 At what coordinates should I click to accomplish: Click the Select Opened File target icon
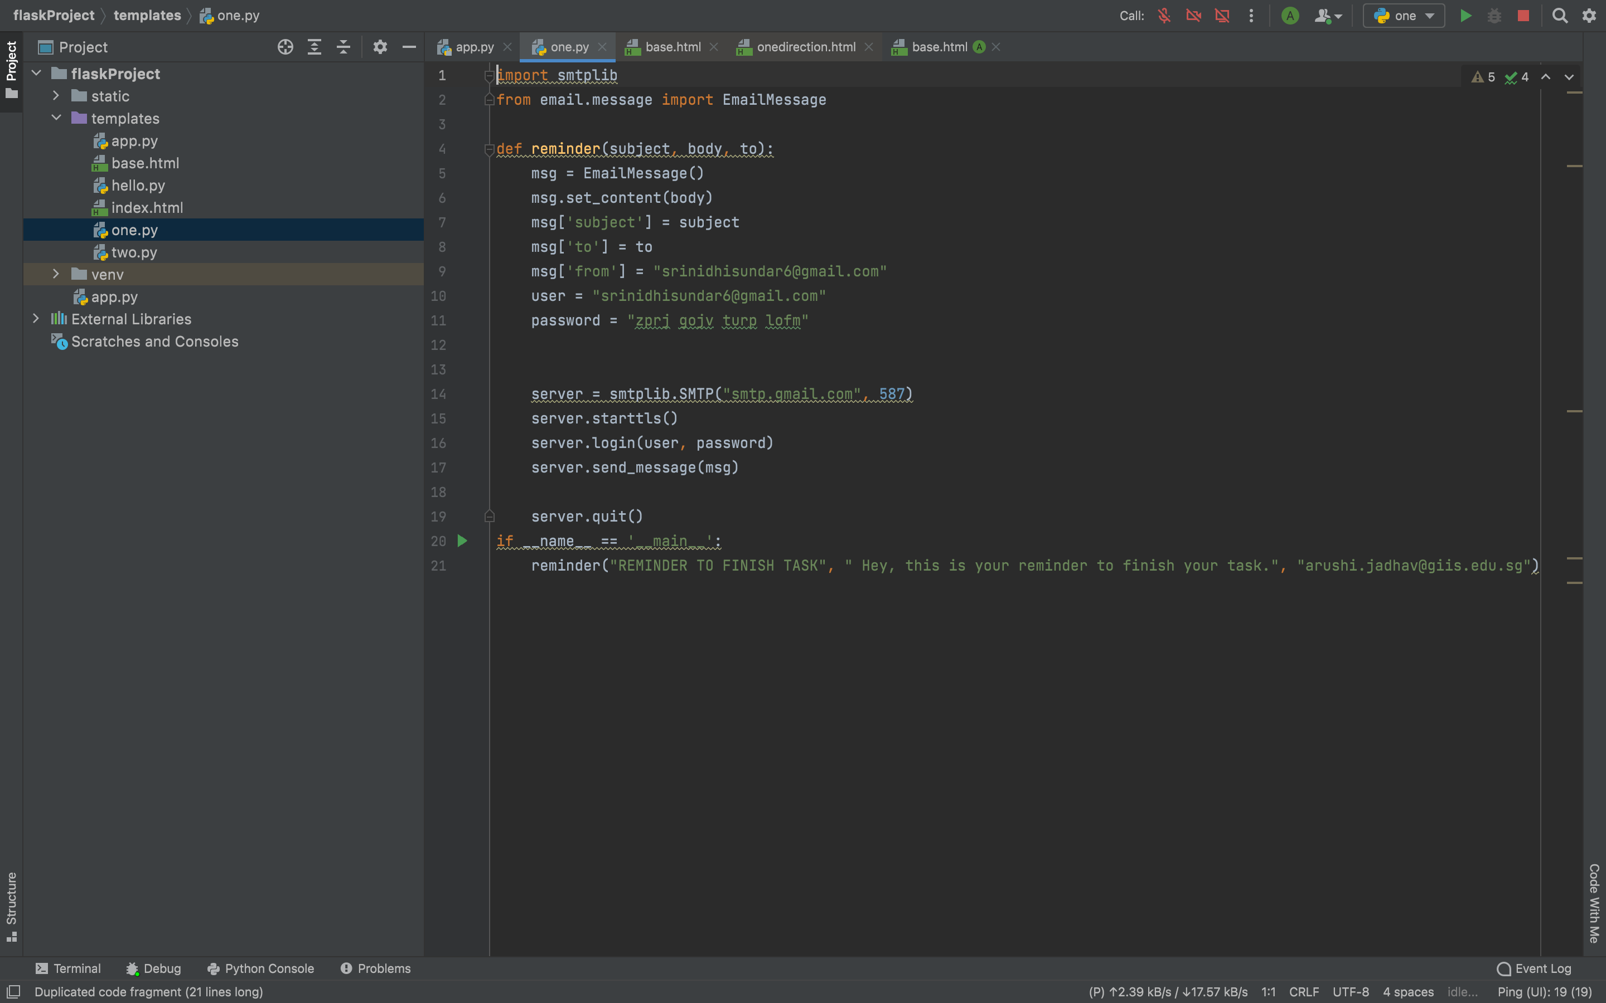click(x=286, y=47)
